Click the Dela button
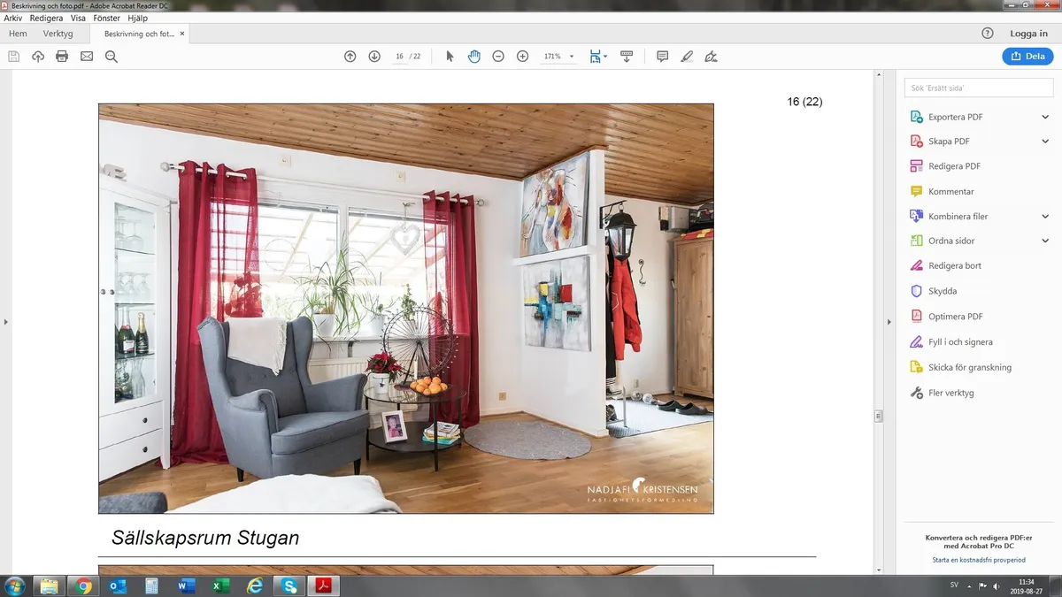The image size is (1062, 597). [x=1027, y=55]
